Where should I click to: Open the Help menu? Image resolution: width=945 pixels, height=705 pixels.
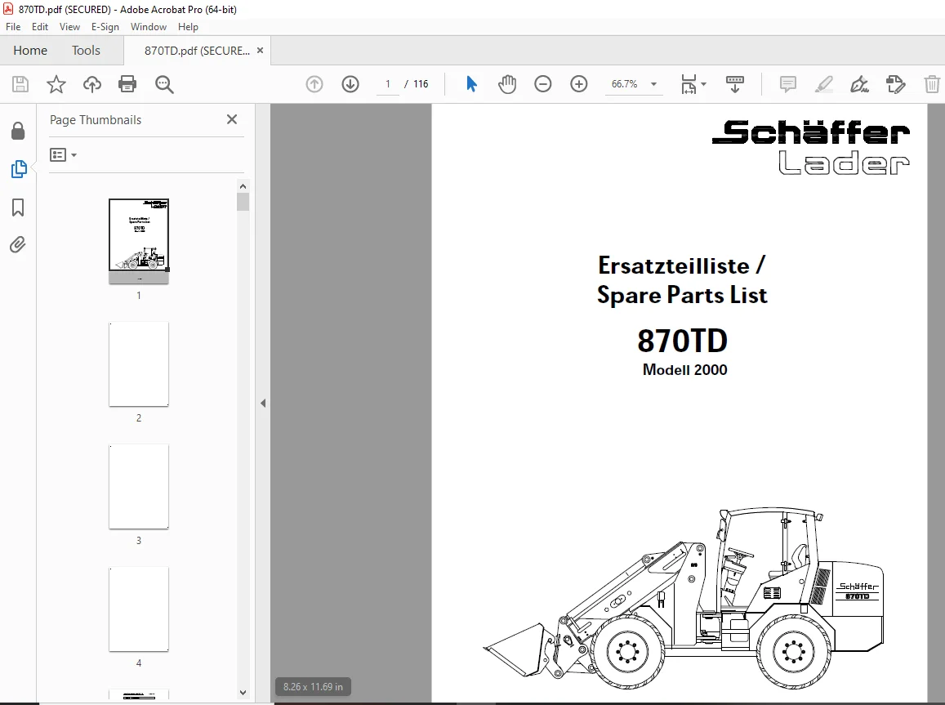(x=188, y=27)
